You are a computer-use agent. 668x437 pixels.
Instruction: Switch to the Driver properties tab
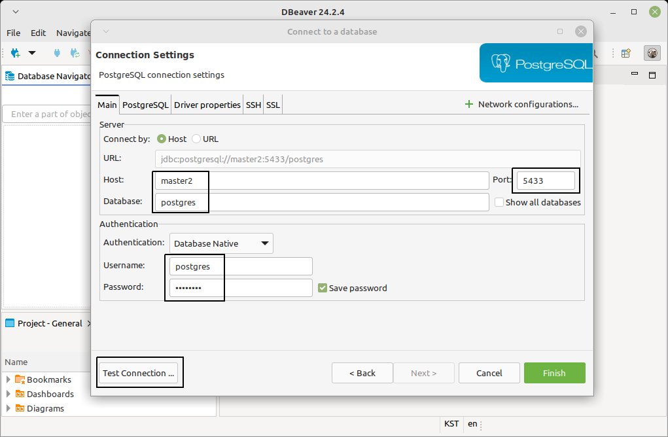(x=207, y=105)
